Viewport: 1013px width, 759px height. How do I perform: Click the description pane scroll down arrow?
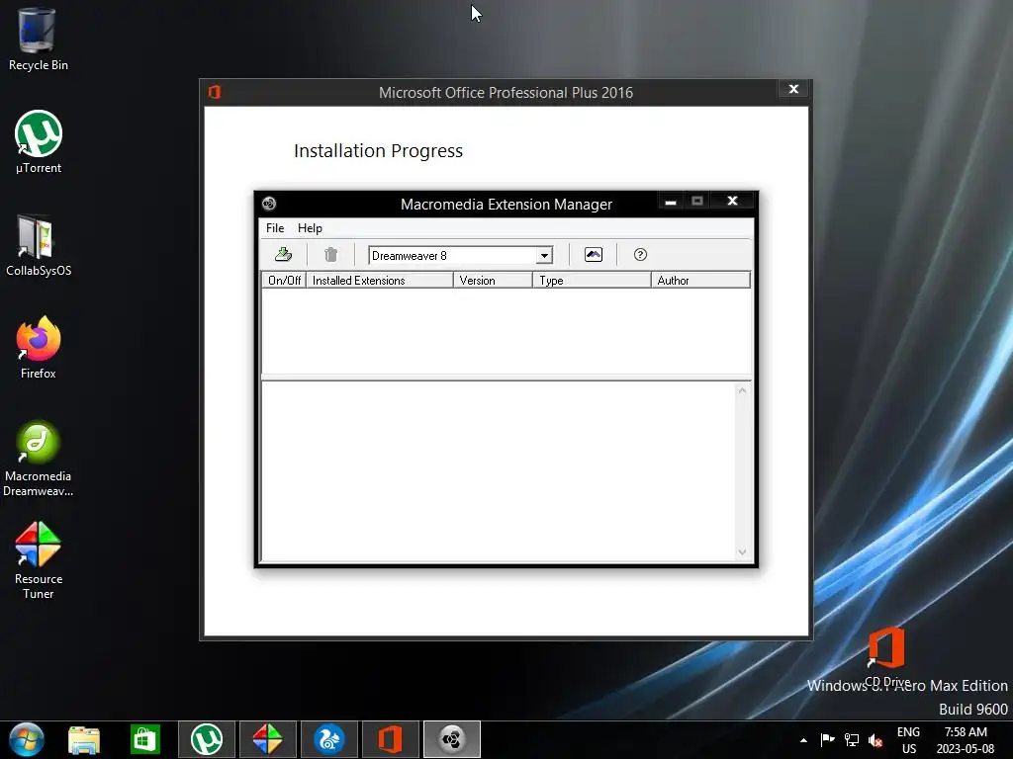[742, 551]
